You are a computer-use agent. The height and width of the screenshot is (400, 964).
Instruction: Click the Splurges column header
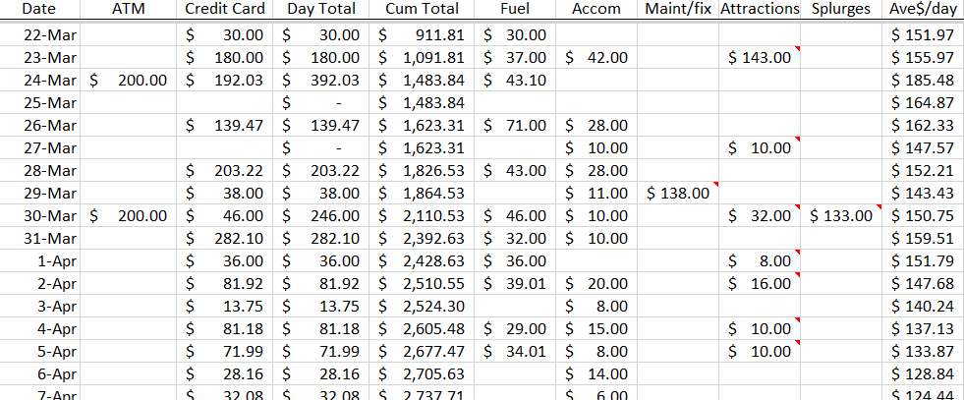(x=842, y=9)
